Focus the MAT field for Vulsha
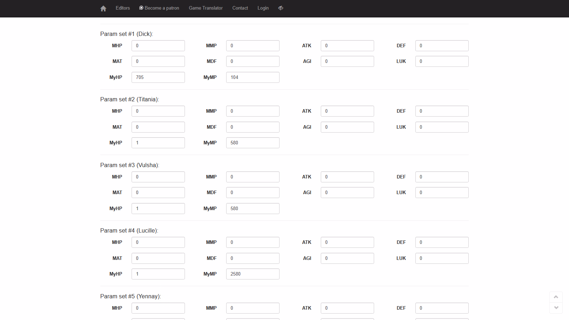 pos(158,192)
